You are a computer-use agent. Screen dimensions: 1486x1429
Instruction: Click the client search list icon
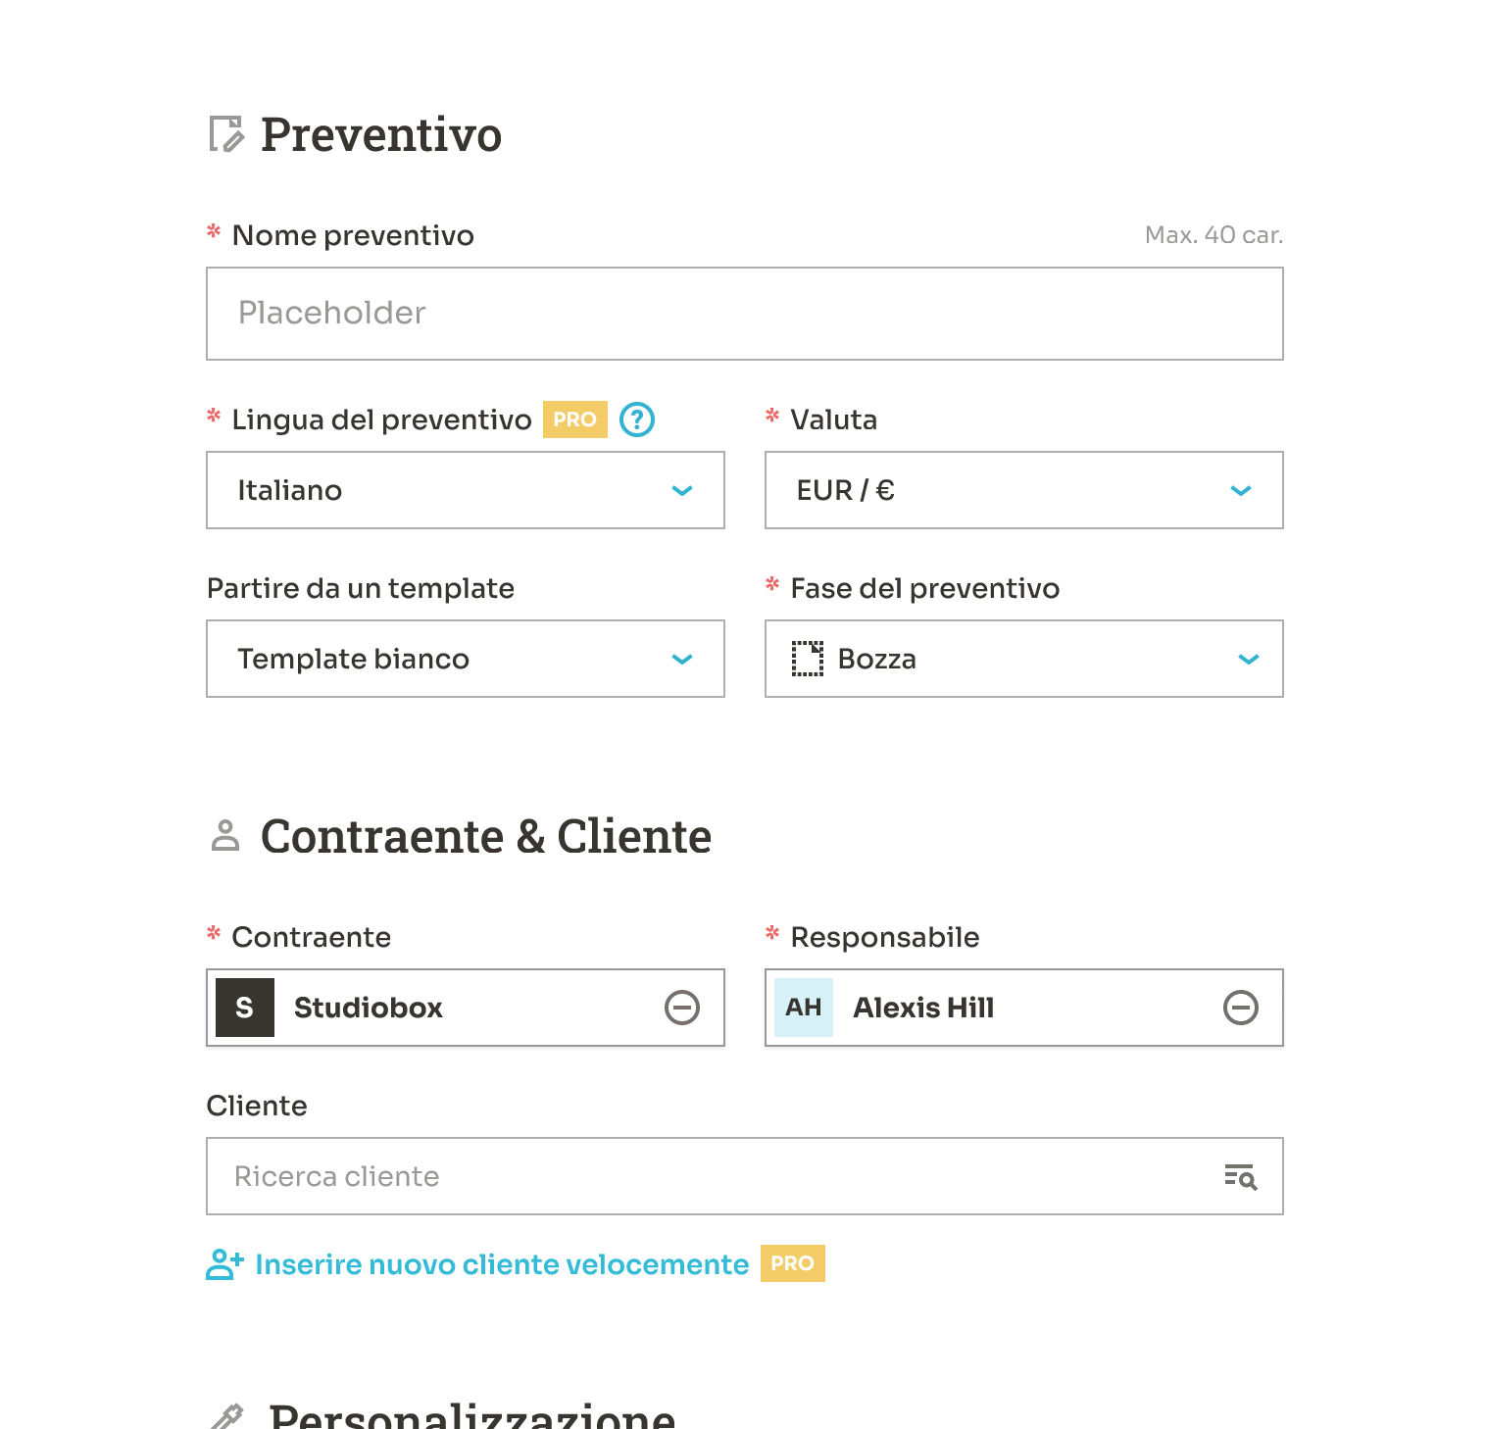pos(1241,1176)
